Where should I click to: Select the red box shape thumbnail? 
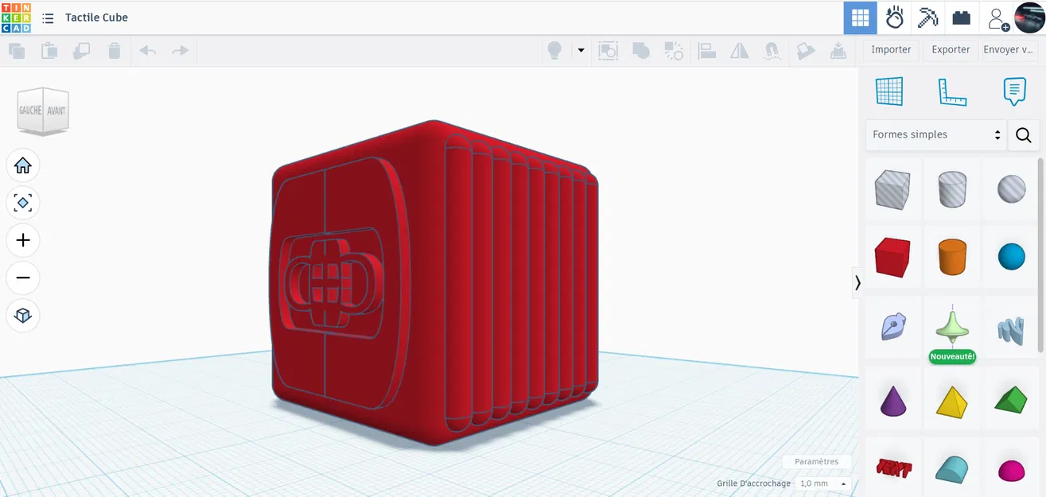coord(892,256)
